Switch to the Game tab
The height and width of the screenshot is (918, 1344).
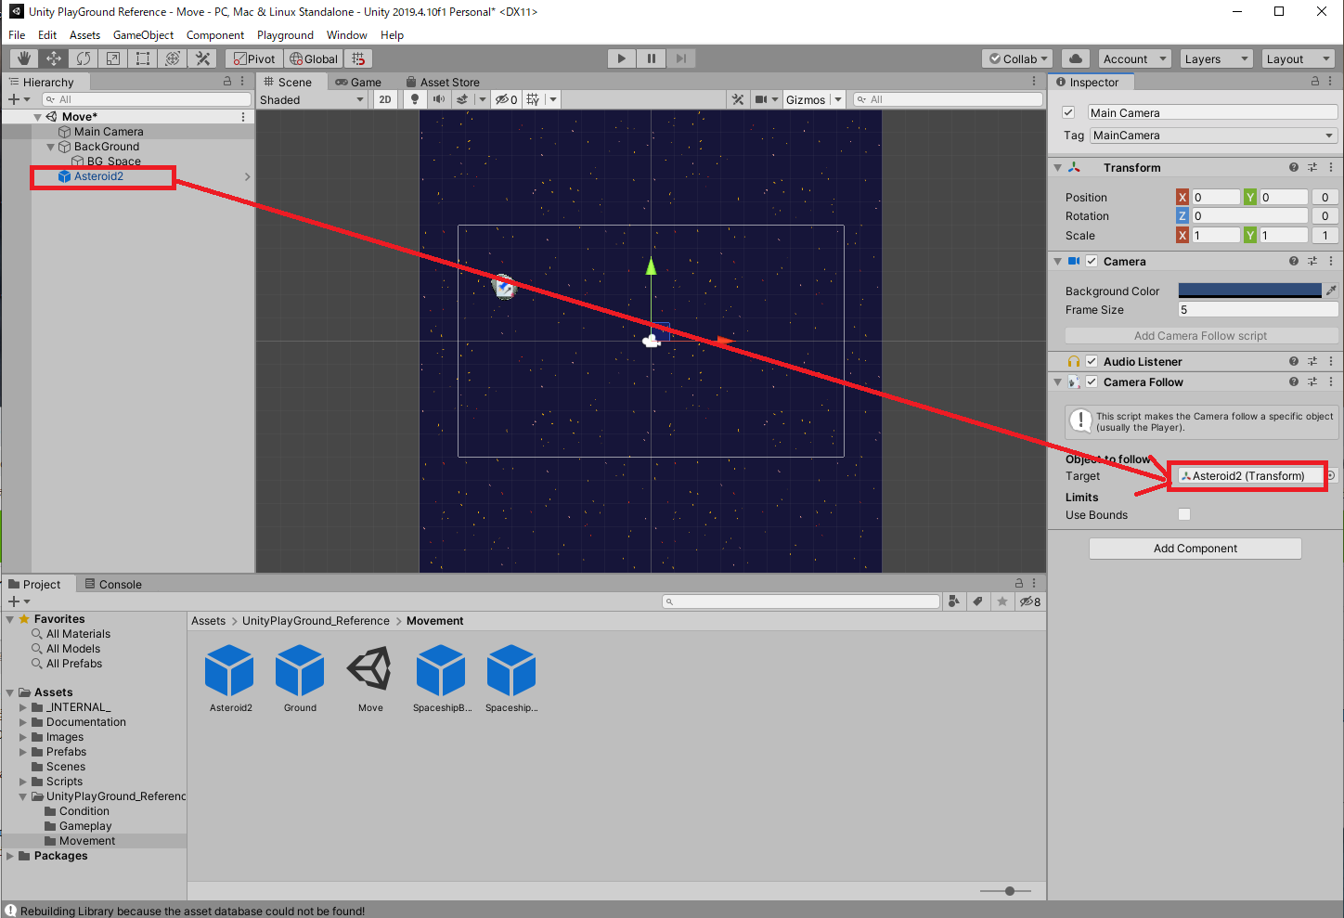pyautogui.click(x=358, y=82)
